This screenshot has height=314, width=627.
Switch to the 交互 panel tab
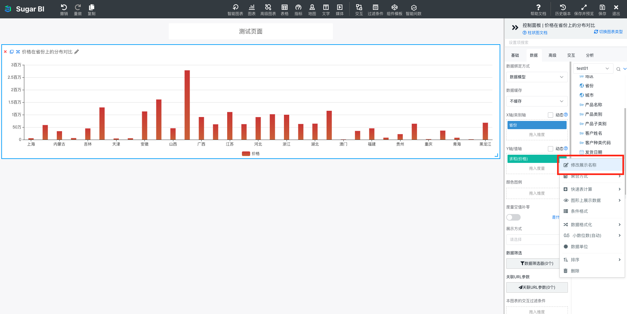point(571,55)
